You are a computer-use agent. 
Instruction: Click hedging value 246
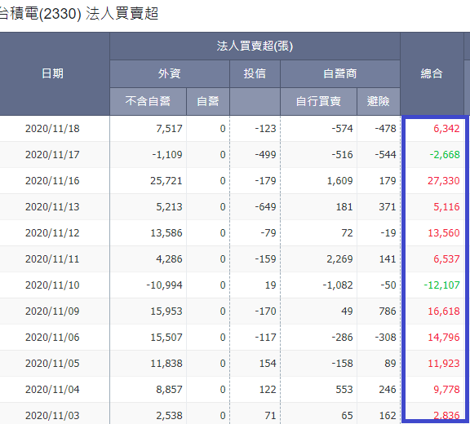[x=388, y=390]
